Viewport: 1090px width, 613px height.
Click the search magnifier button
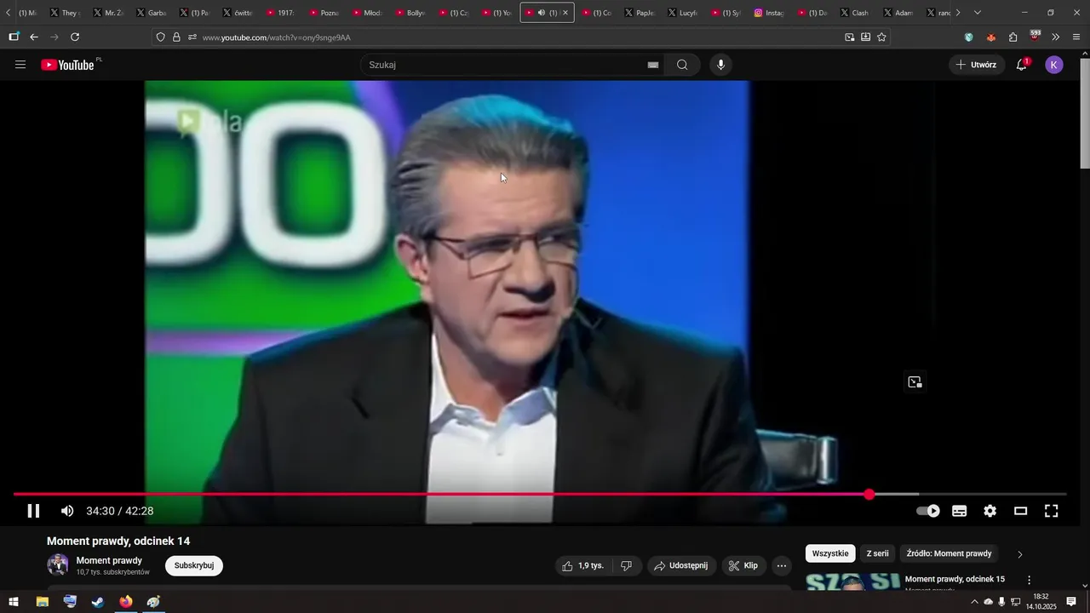pyautogui.click(x=682, y=65)
